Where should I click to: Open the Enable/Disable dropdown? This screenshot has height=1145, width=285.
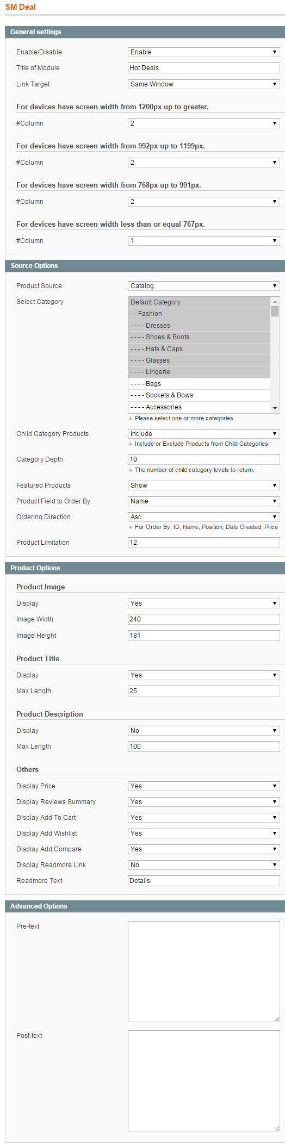204,52
